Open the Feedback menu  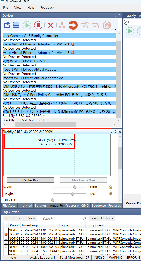[47, 8]
